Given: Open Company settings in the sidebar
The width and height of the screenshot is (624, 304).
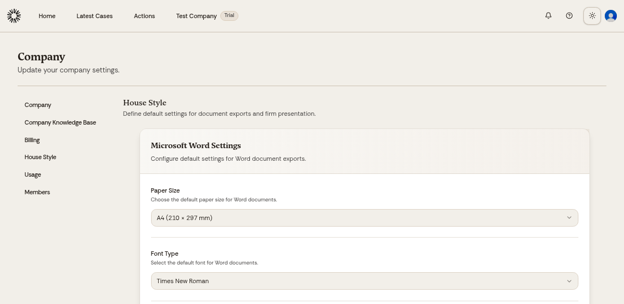Looking at the screenshot, I should pos(38,105).
